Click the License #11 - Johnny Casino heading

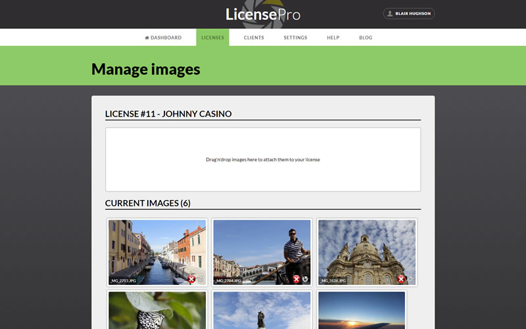(168, 114)
